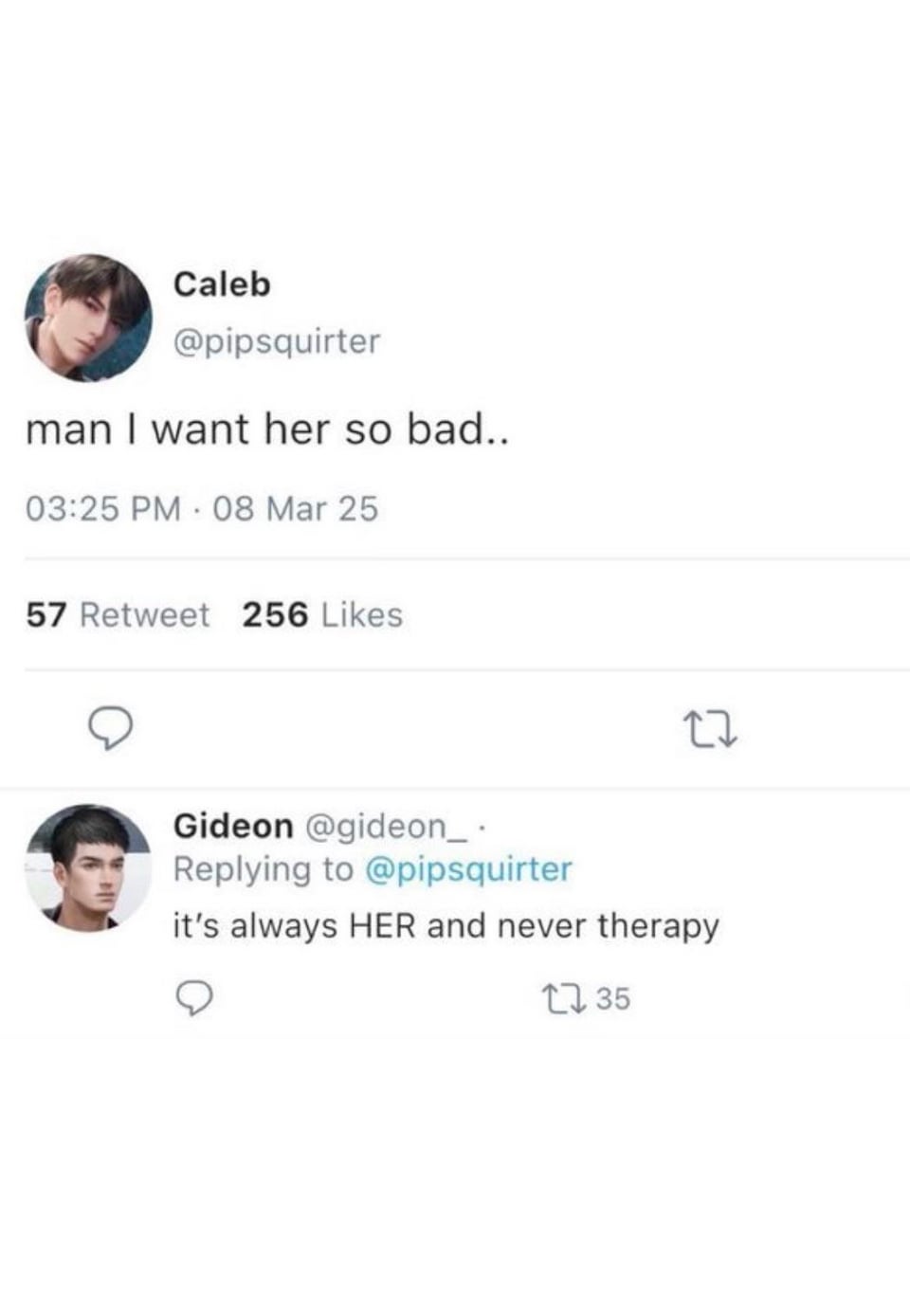This screenshot has width=910, height=1295.
Task: Follow the blue @pipsquirter mention in the reply
Action: point(468,869)
